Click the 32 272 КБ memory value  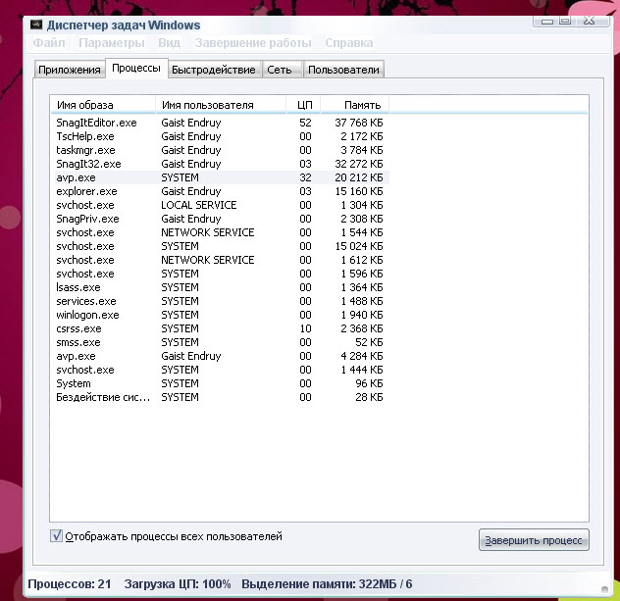(359, 164)
